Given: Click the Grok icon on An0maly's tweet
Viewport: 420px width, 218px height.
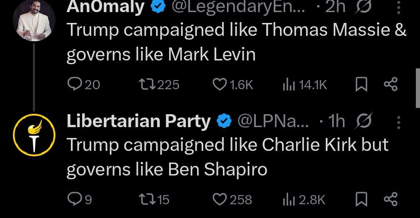Looking at the screenshot, I should [x=362, y=7].
